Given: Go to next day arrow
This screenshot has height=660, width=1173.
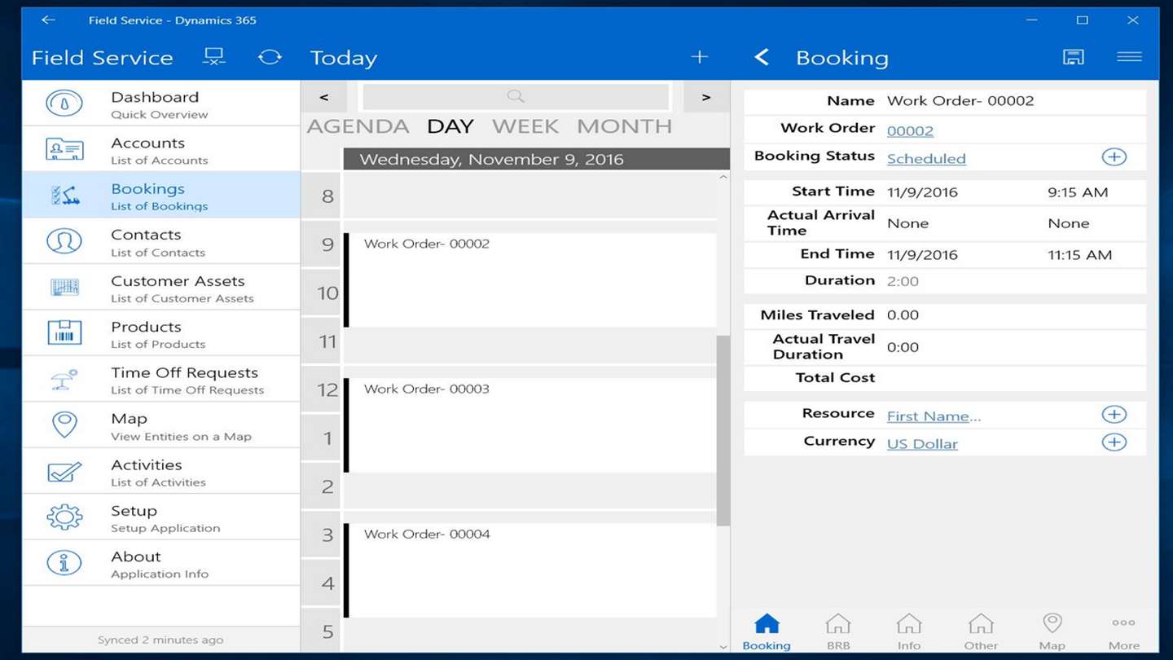Looking at the screenshot, I should (x=706, y=97).
